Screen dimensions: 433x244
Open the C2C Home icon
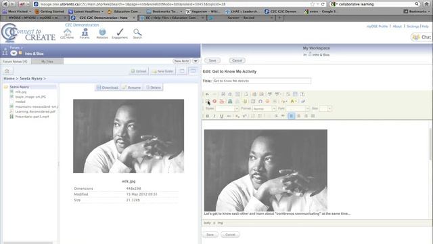[67, 33]
